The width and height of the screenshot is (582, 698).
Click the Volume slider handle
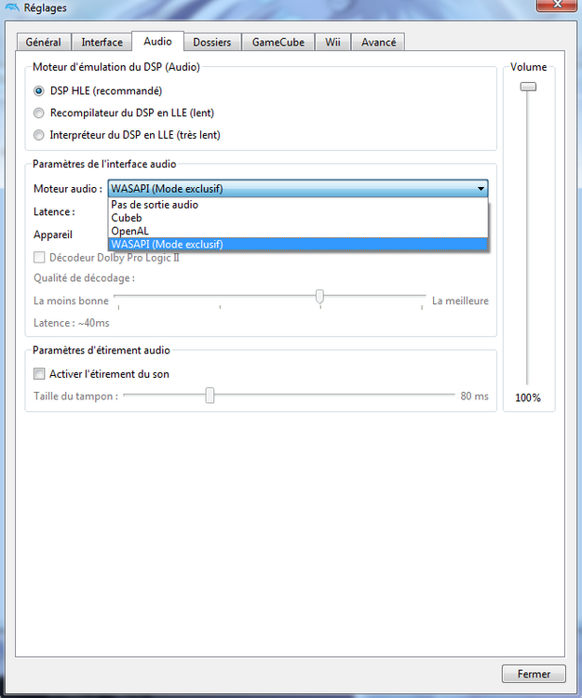point(528,87)
